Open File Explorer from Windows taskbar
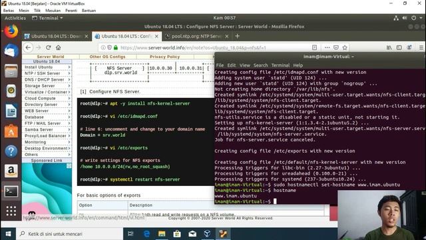This screenshot has height=240, width=426. click(x=162, y=234)
